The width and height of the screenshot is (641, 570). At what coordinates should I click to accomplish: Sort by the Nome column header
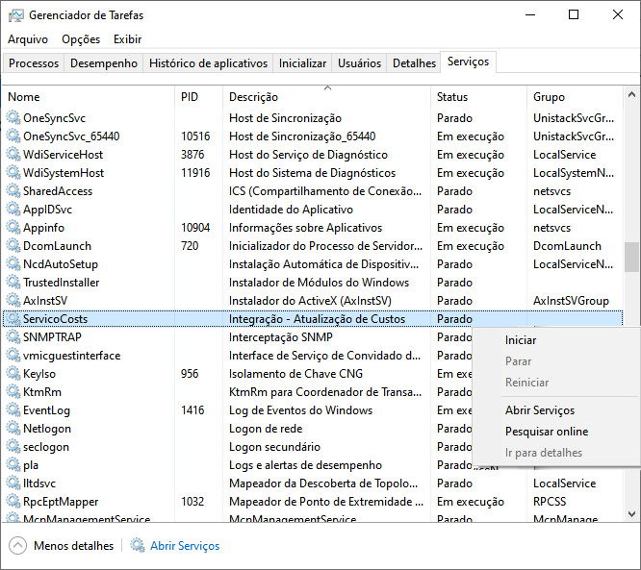coord(90,97)
